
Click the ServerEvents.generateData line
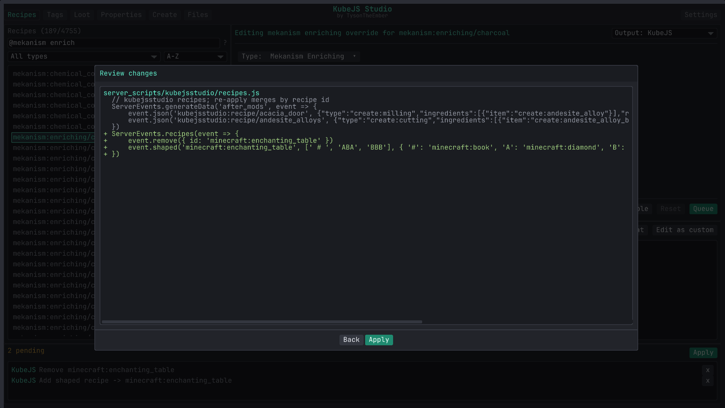click(x=214, y=107)
